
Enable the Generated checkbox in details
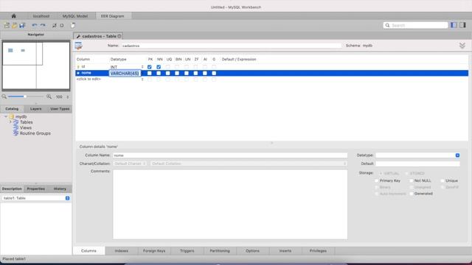412,194
